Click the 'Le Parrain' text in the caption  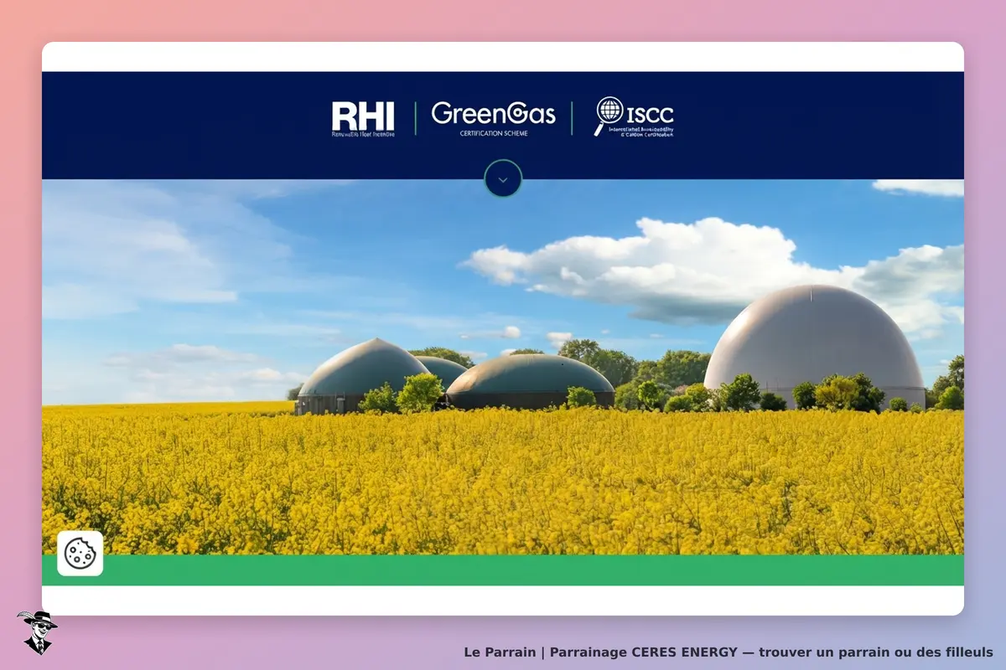[x=500, y=652]
